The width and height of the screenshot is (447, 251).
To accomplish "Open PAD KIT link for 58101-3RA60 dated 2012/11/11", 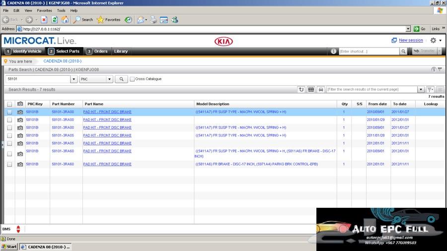I will coord(107,164).
